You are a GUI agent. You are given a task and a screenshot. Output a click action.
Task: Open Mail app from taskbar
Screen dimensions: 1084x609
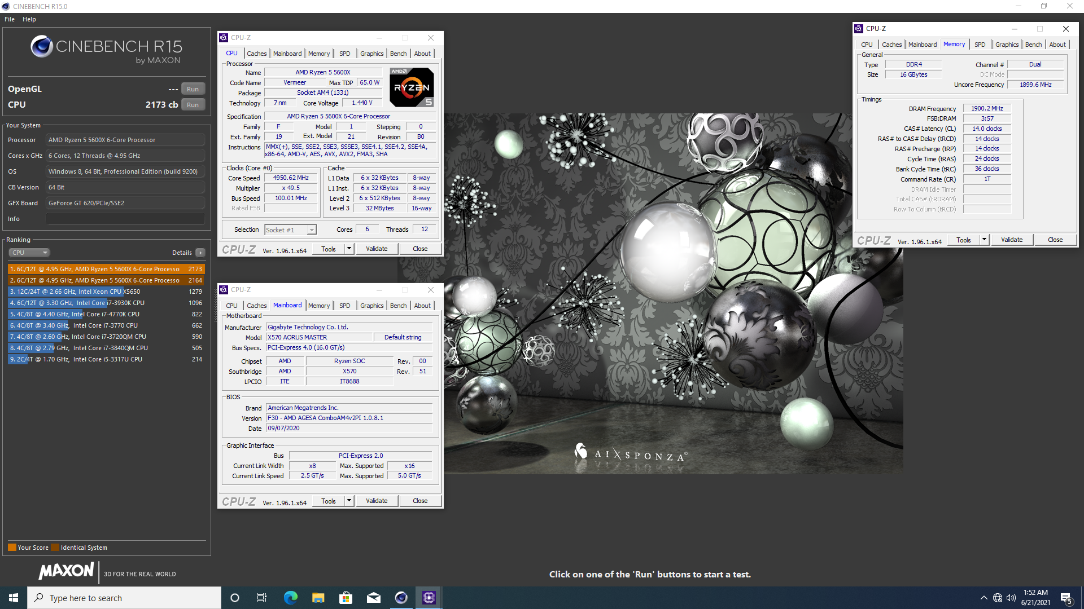pos(373,598)
